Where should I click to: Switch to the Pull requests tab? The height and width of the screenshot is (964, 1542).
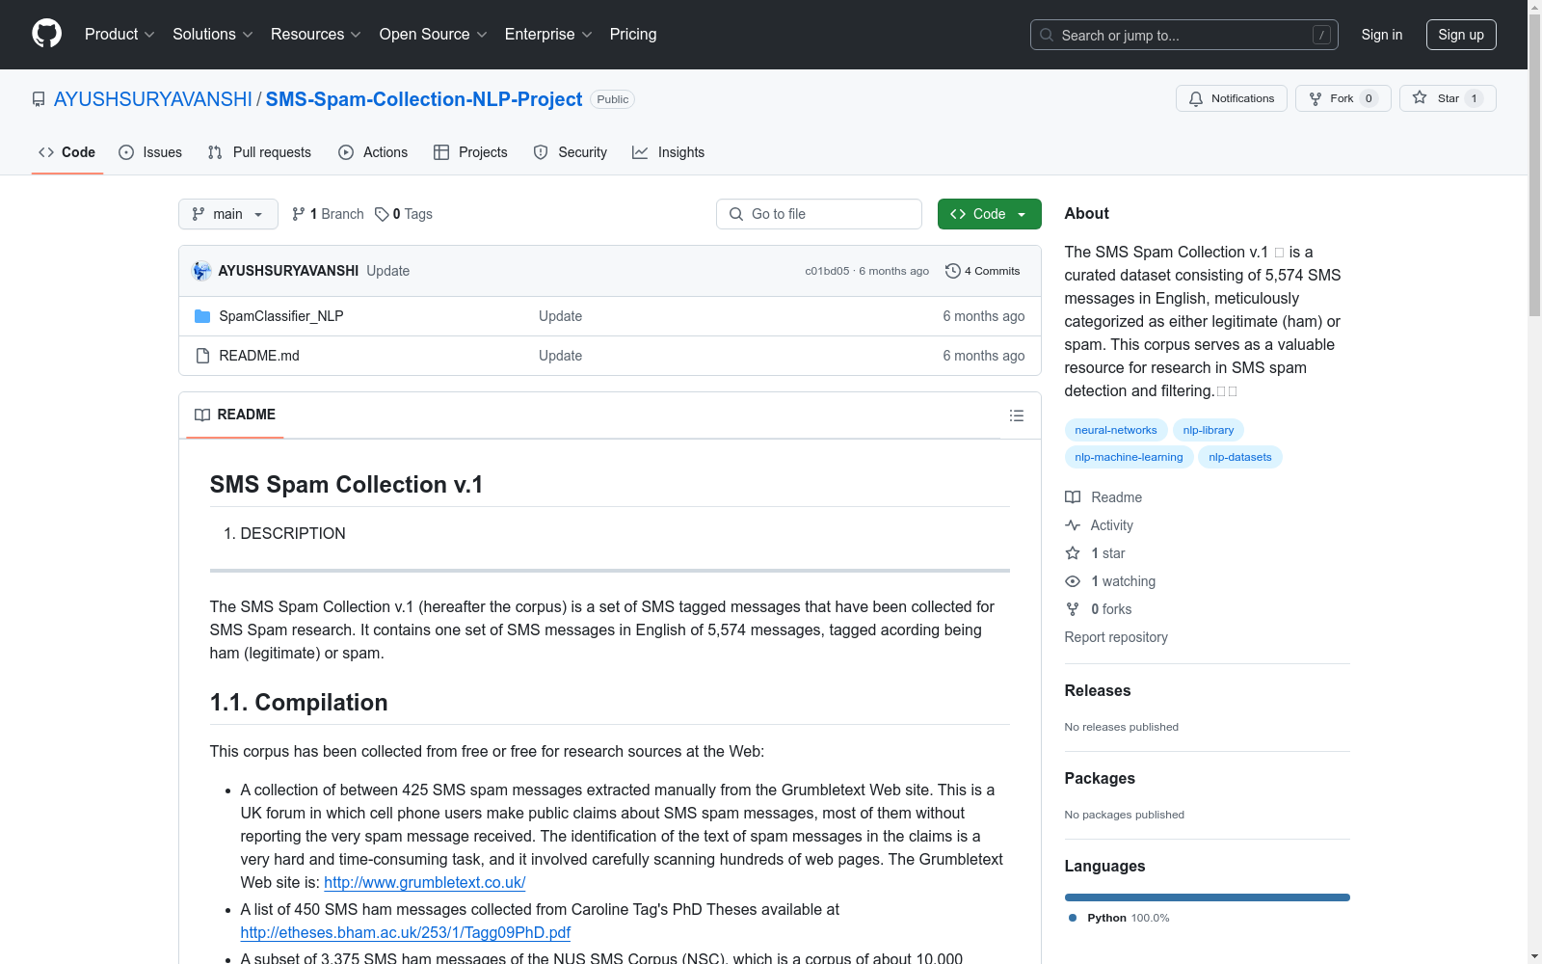click(259, 152)
